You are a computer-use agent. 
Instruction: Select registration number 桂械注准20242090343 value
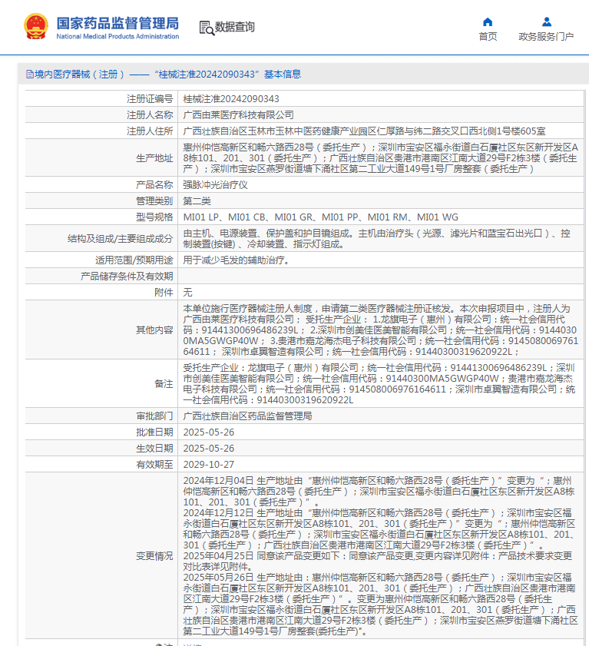click(x=231, y=99)
